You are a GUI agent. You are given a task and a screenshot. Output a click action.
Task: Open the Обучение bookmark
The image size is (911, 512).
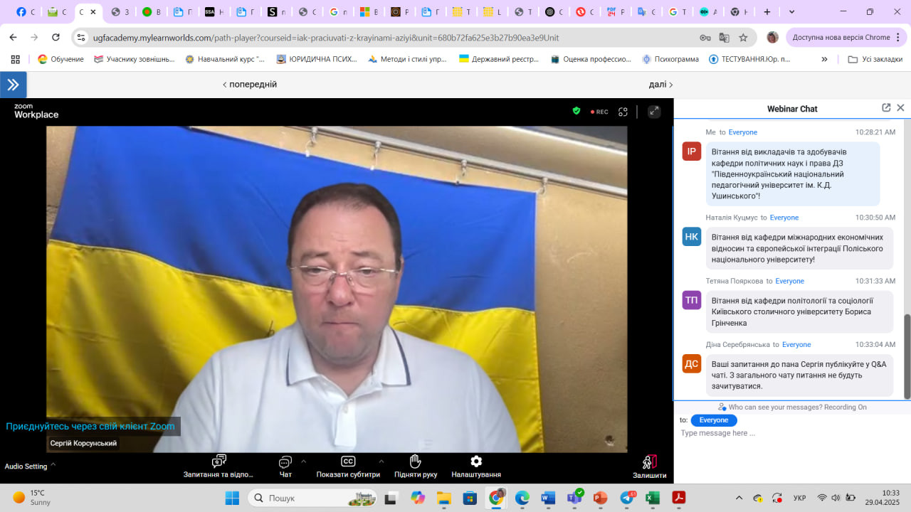(60, 59)
